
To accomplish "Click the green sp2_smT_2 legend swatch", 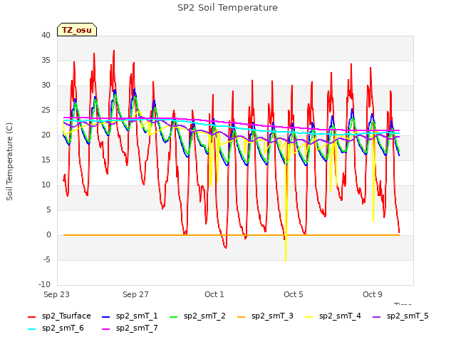I will point(174,316).
